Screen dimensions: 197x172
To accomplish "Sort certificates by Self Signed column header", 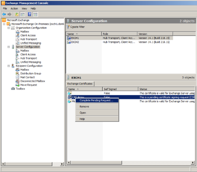I will pyautogui.click(x=120, y=89).
